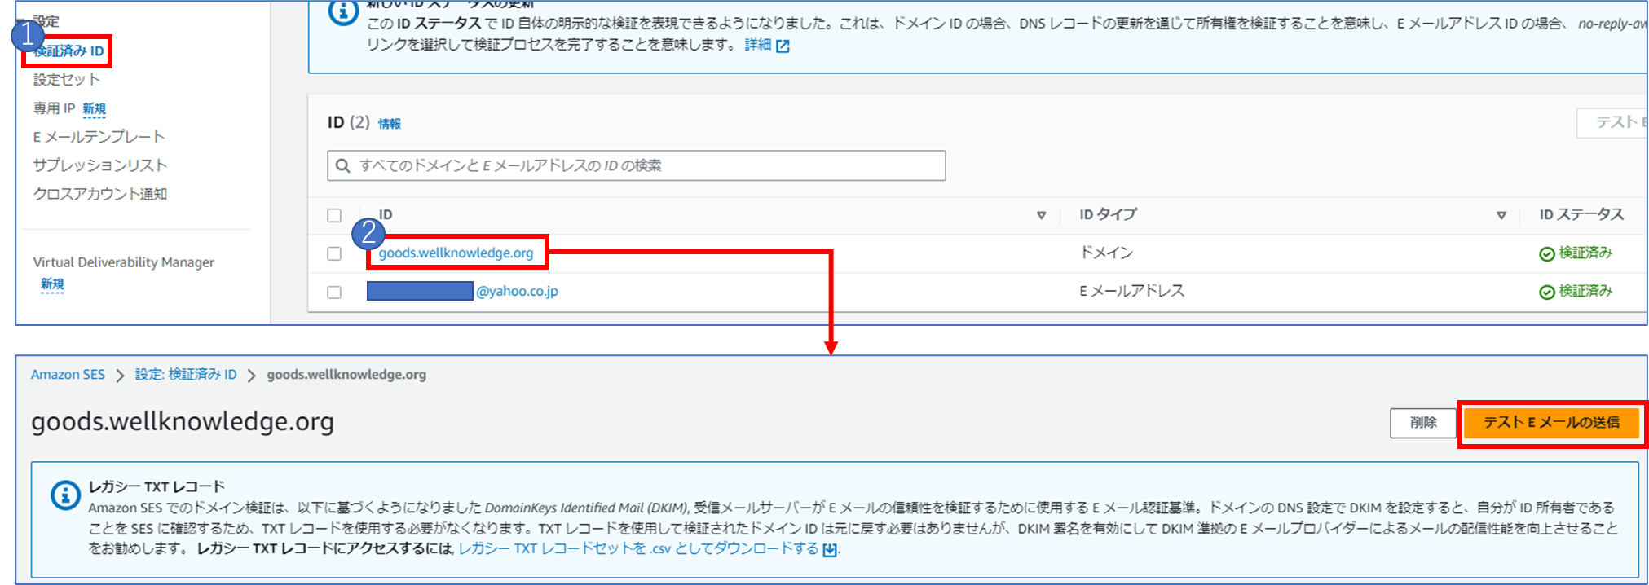Click the ID タイプ column header text
This screenshot has height=585, width=1649.
point(1108,214)
